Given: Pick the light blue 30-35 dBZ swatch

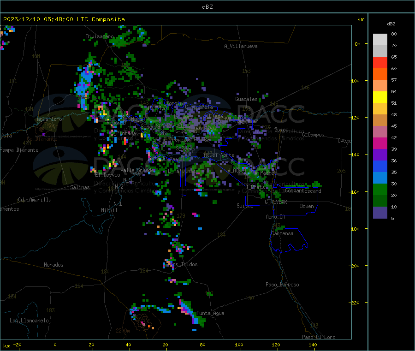Looking at the screenshot, I should (x=380, y=178).
